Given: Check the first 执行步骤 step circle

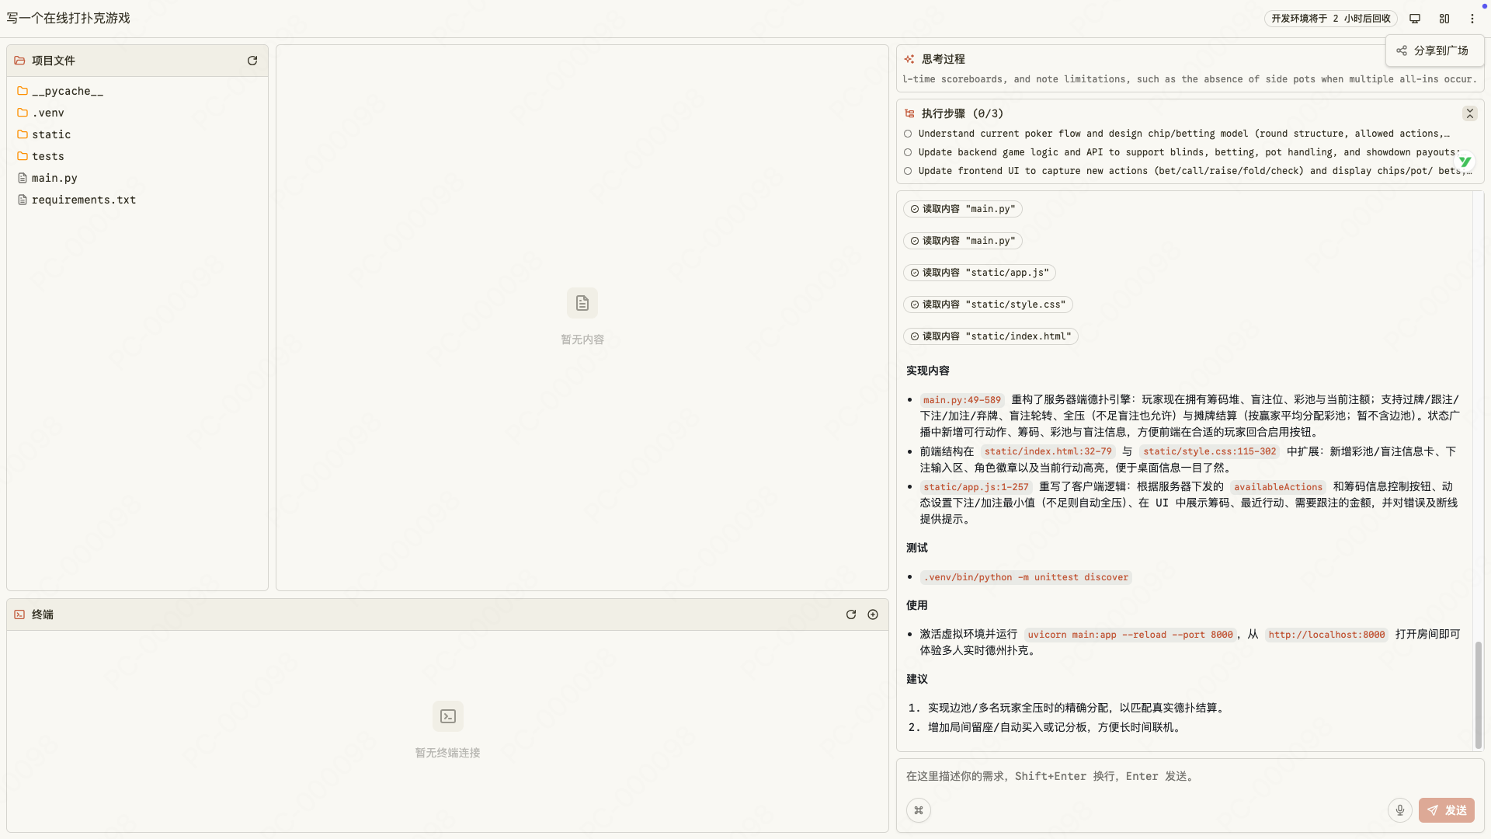Looking at the screenshot, I should tap(908, 134).
